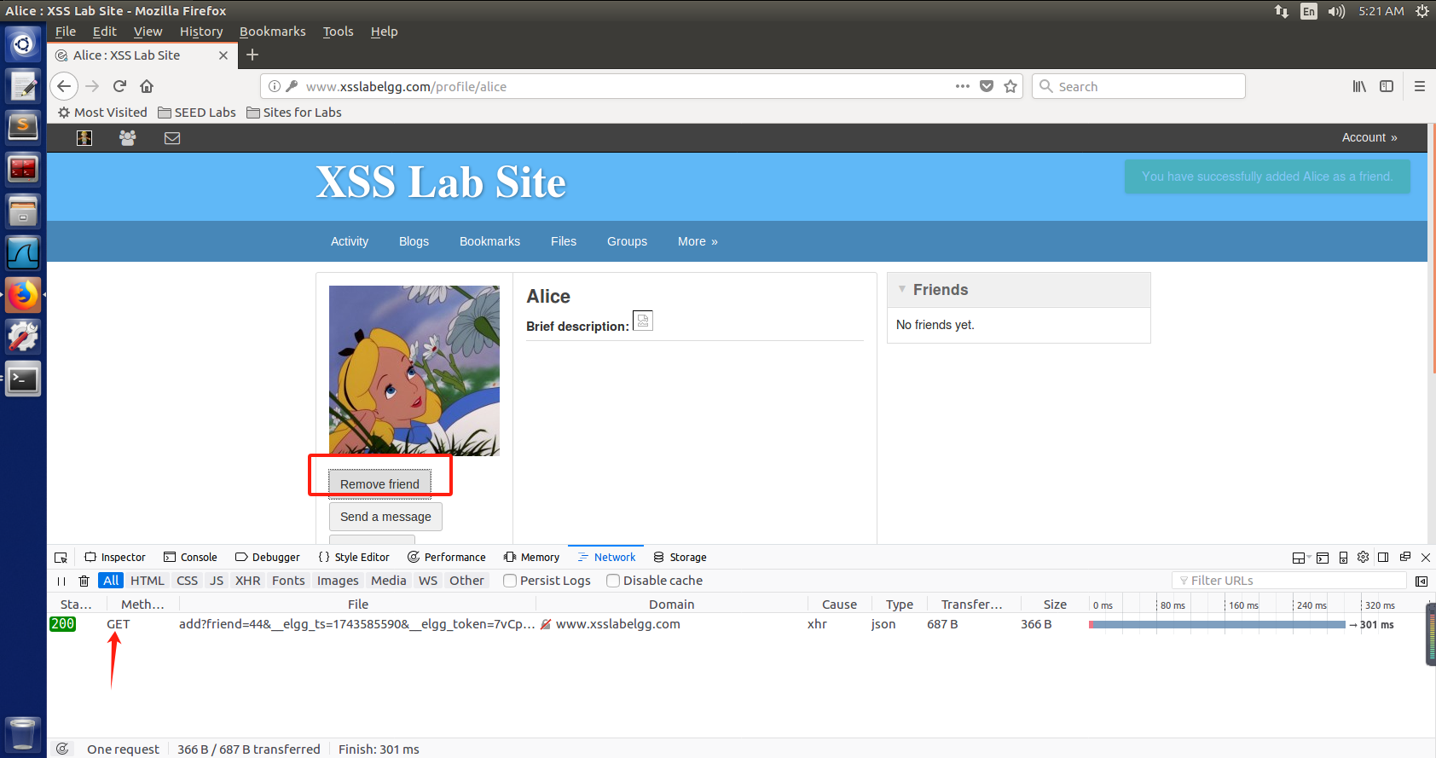The width and height of the screenshot is (1436, 758).
Task: Open the iframe picker dropdown in devtools
Action: click(x=1300, y=558)
